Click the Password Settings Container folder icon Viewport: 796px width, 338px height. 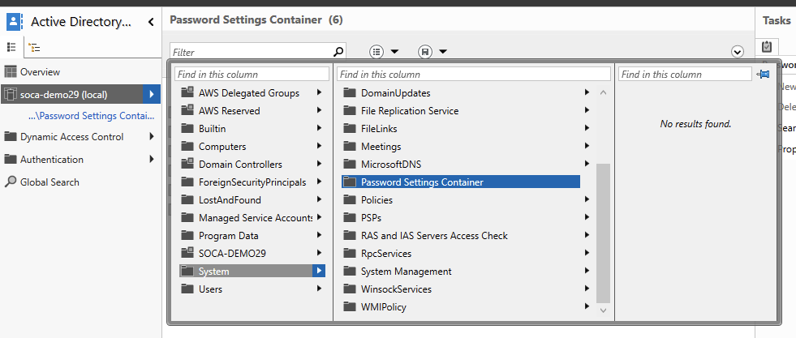pyautogui.click(x=350, y=182)
